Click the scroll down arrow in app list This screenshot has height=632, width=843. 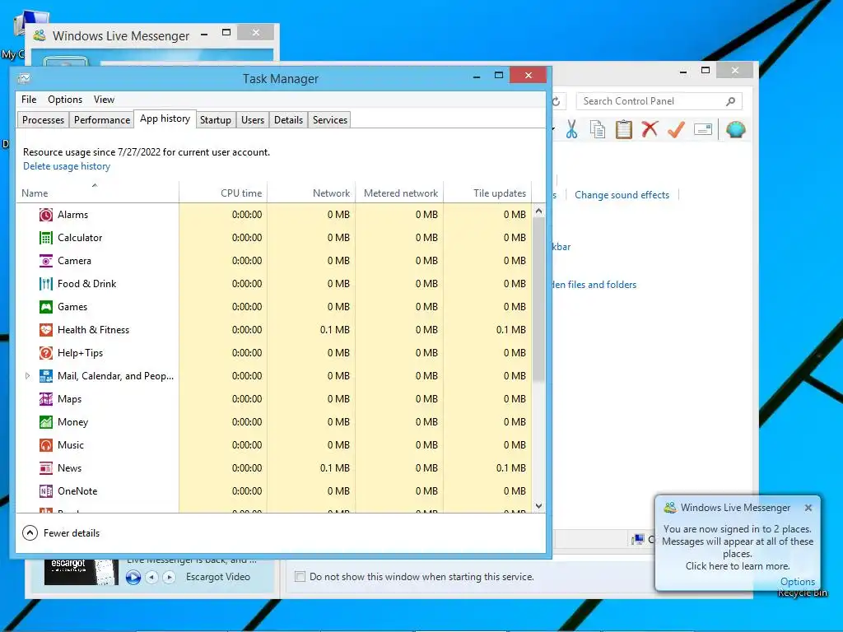click(539, 506)
